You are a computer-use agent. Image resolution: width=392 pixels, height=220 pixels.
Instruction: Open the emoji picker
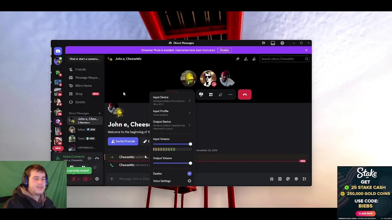tap(296, 179)
